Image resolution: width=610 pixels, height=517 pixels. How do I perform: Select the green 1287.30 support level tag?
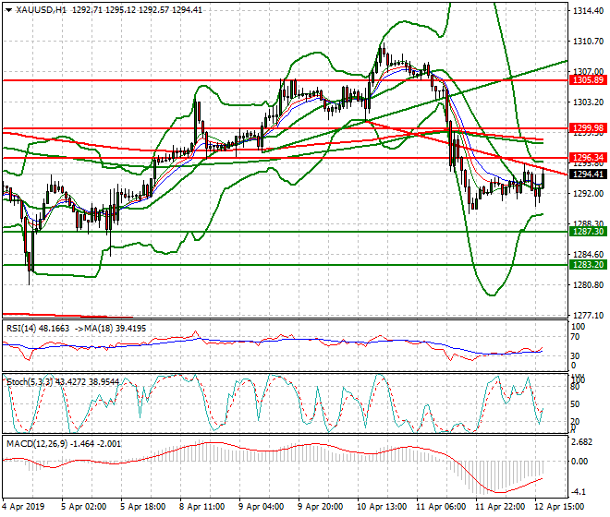point(588,233)
